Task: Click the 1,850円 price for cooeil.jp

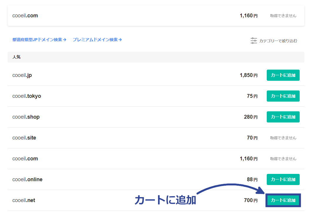Action: pos(249,75)
